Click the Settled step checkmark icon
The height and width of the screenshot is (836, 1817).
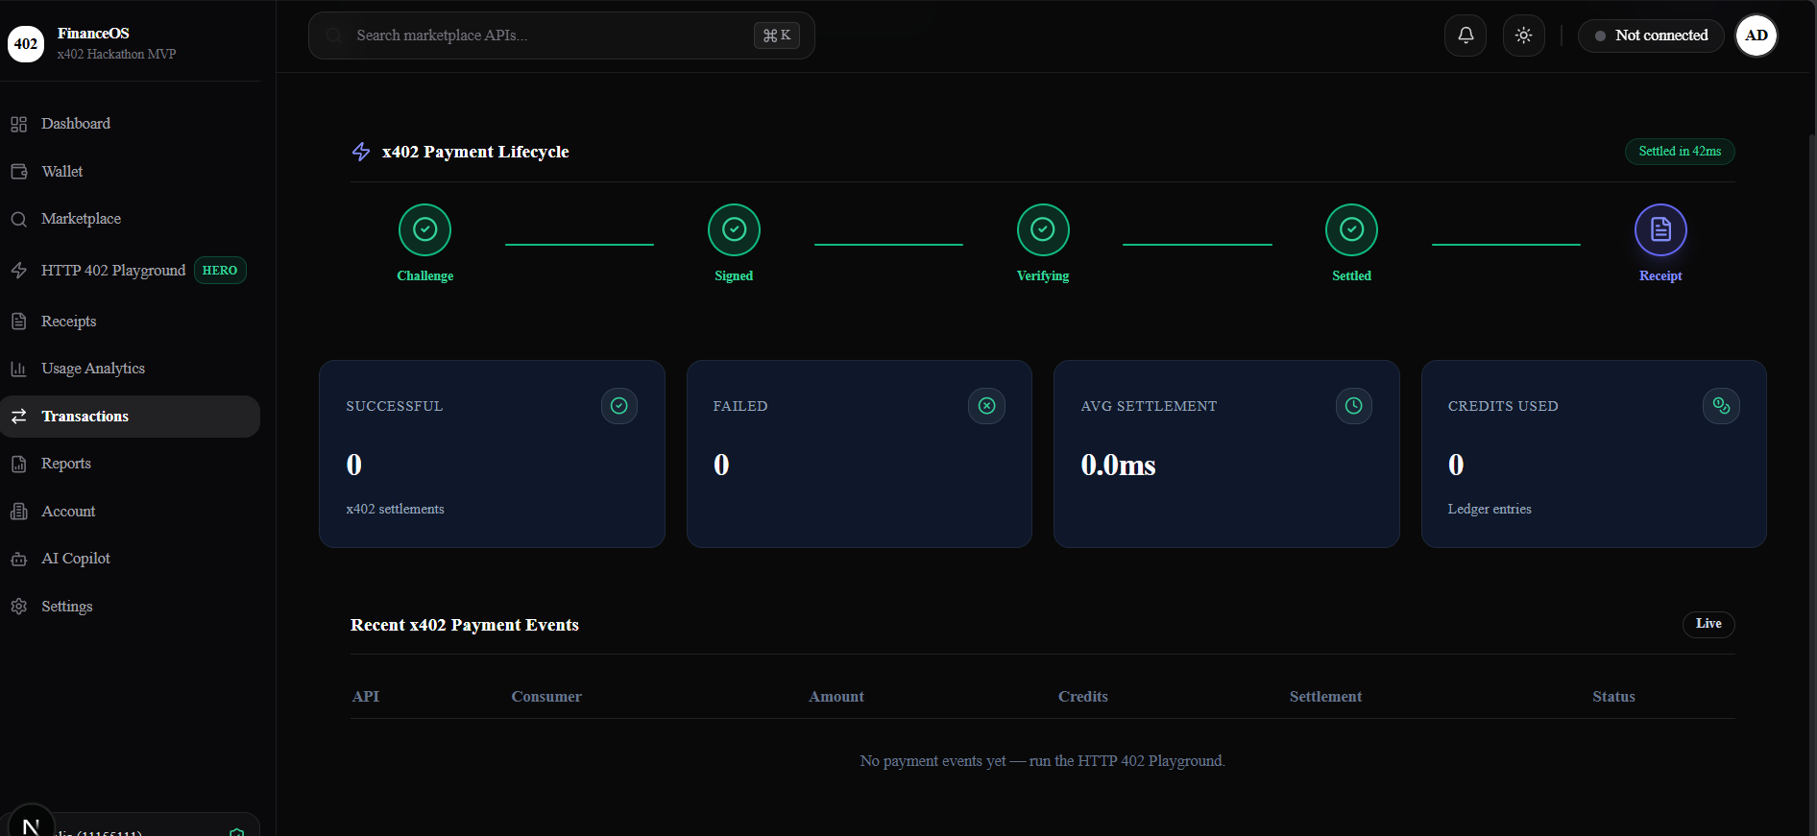tap(1351, 230)
